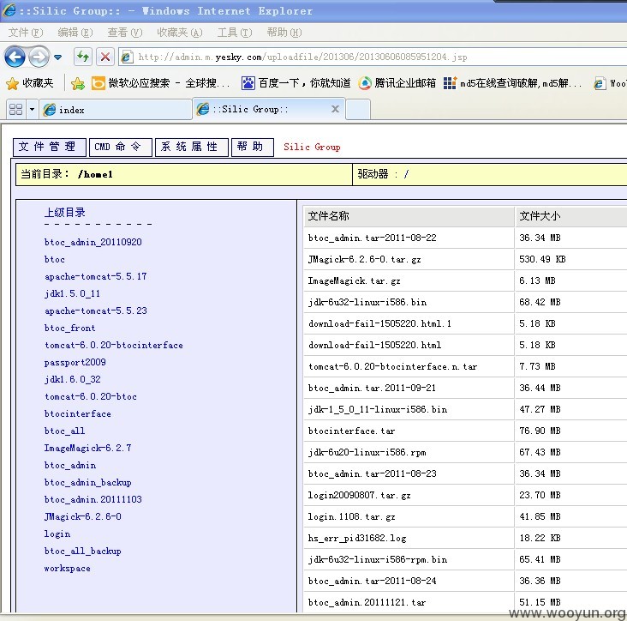Open a new blank tab

click(x=358, y=110)
